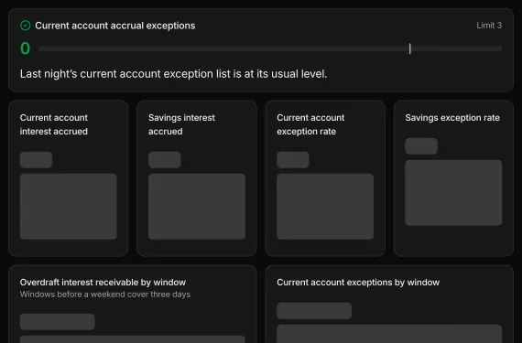Image resolution: width=522 pixels, height=343 pixels.
Task: Open the 'Current account exception rate' card title
Action: coord(310,124)
